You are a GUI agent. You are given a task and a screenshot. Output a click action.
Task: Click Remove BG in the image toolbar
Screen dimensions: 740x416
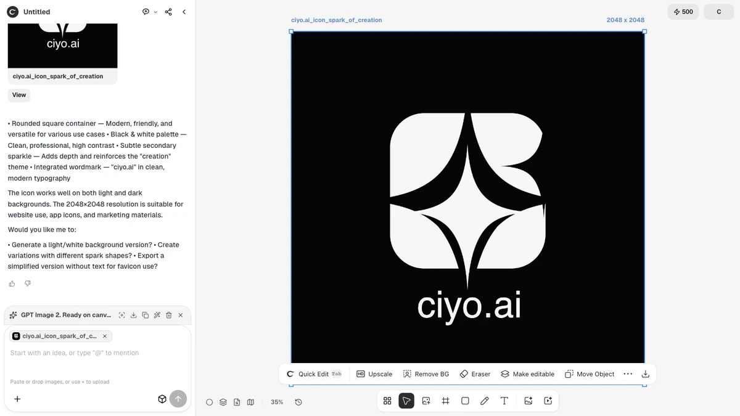click(426, 374)
